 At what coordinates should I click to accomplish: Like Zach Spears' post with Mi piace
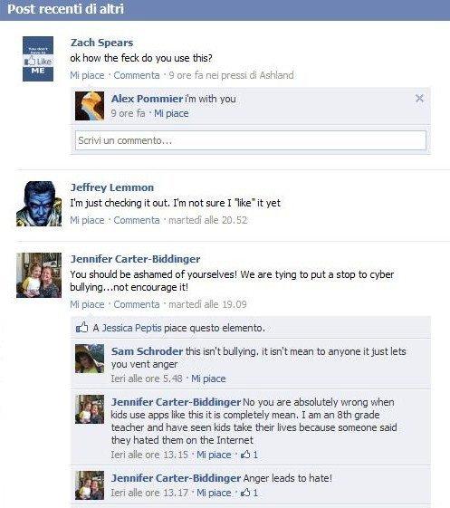(87, 75)
